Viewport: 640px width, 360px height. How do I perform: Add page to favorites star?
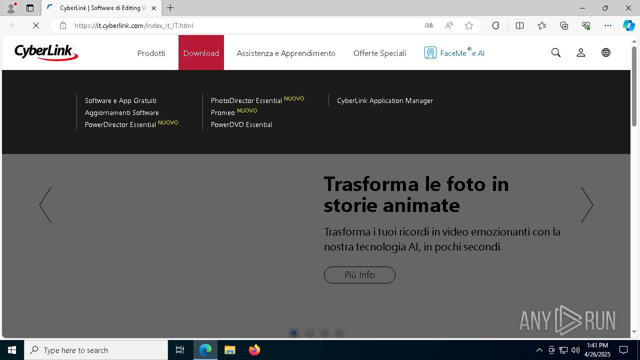pos(469,25)
